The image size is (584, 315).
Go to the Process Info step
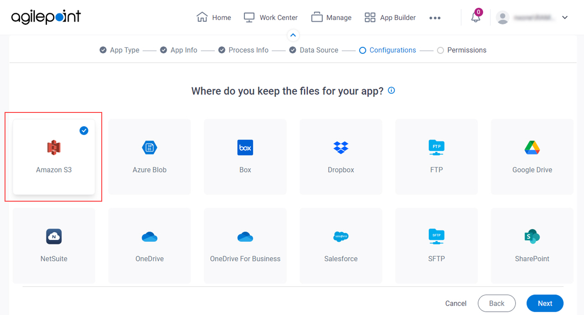pyautogui.click(x=243, y=50)
